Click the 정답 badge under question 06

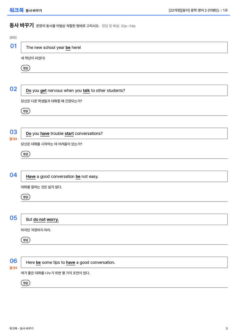pos(25,283)
